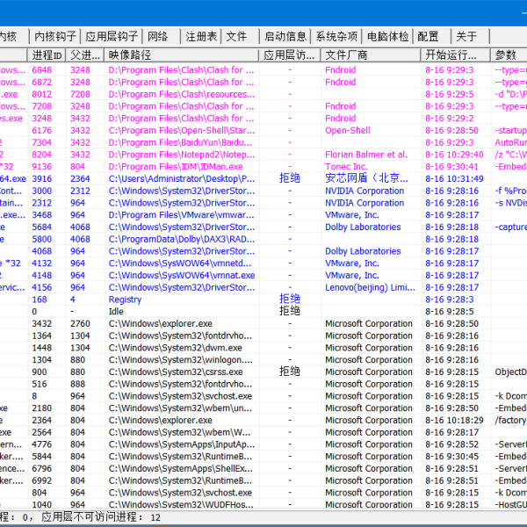Click the D:\Program Files\Clash\resources... path
The height and width of the screenshot is (527, 527).
point(182,94)
